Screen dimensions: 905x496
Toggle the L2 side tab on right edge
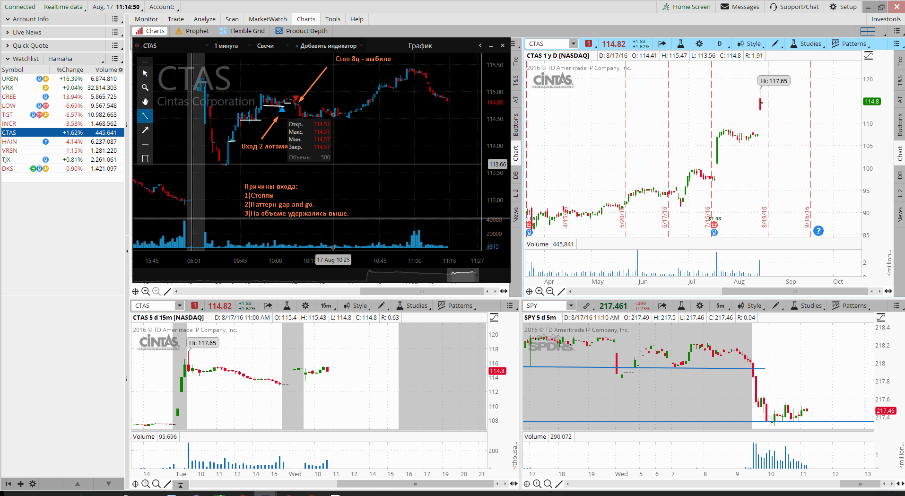(x=900, y=193)
